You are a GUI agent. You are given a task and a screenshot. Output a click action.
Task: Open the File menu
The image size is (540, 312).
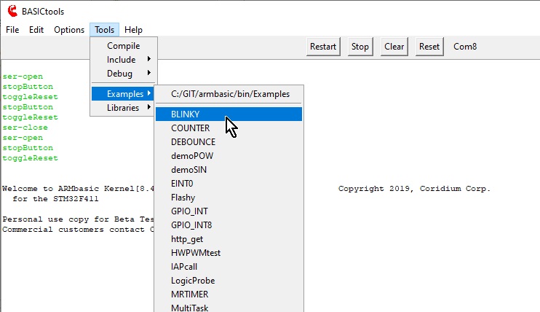pos(12,30)
